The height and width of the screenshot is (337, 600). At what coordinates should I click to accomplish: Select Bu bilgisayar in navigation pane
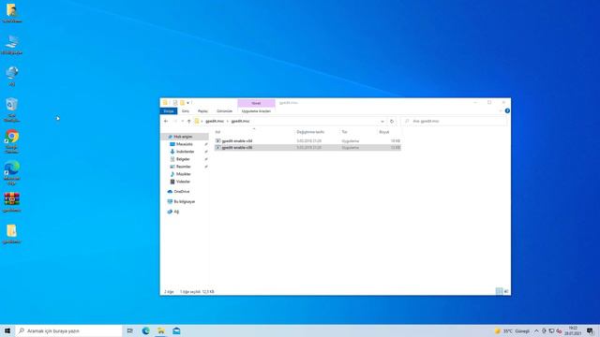coord(184,201)
